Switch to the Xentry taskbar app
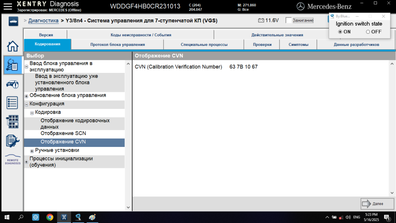The width and height of the screenshot is (396, 223). coord(64,217)
